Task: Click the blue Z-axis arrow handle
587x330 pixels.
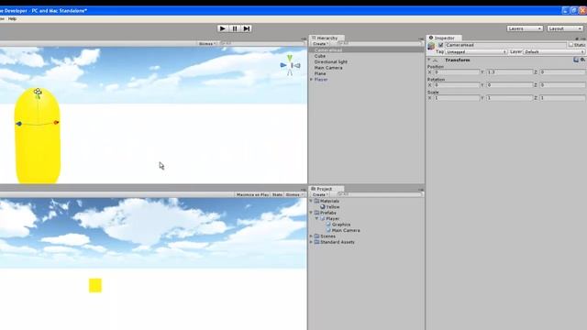Action: [18, 124]
